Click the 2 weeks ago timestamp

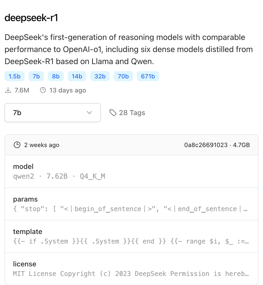[42, 145]
